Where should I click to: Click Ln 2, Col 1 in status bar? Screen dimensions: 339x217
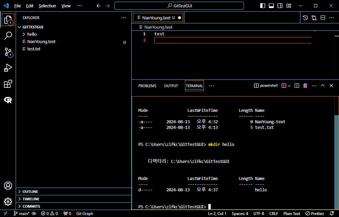click(x=217, y=214)
